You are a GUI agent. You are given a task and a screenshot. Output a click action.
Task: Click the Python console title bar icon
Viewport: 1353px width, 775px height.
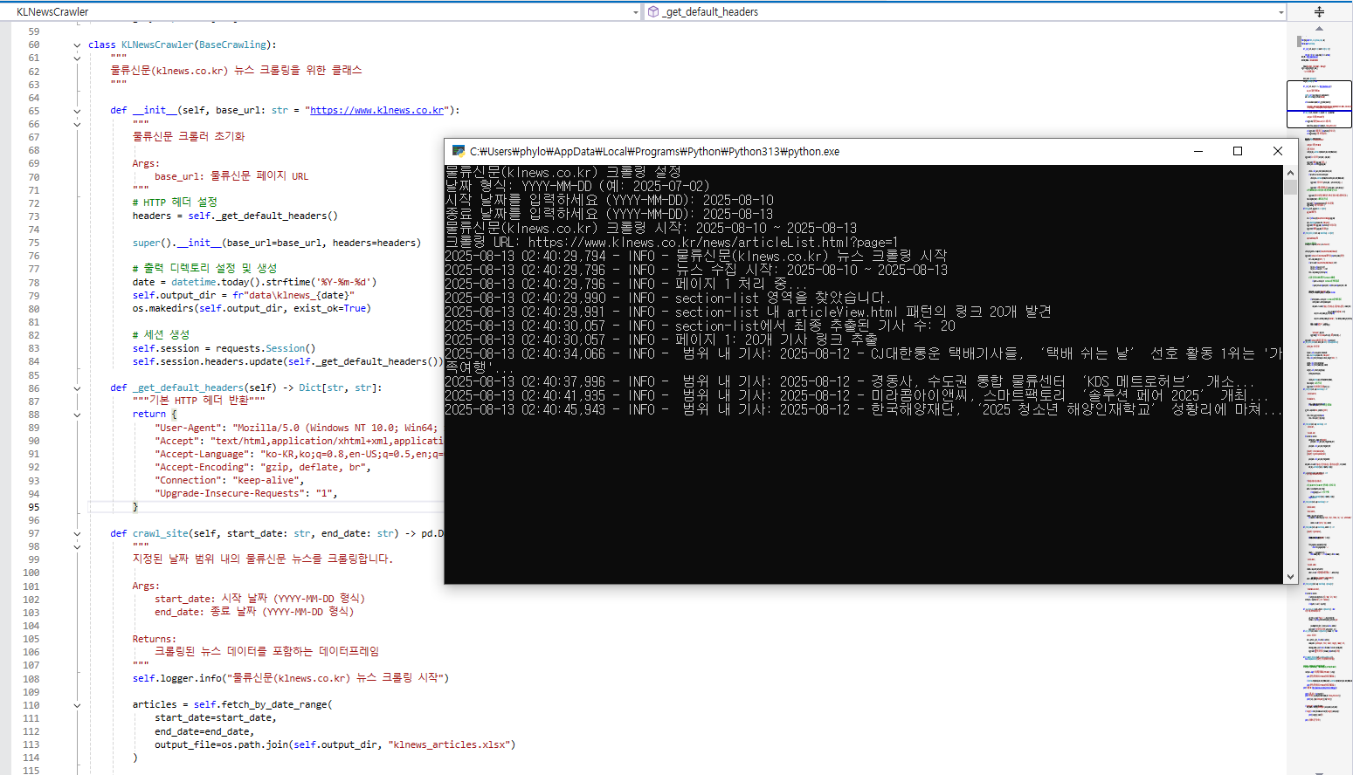tap(458, 151)
